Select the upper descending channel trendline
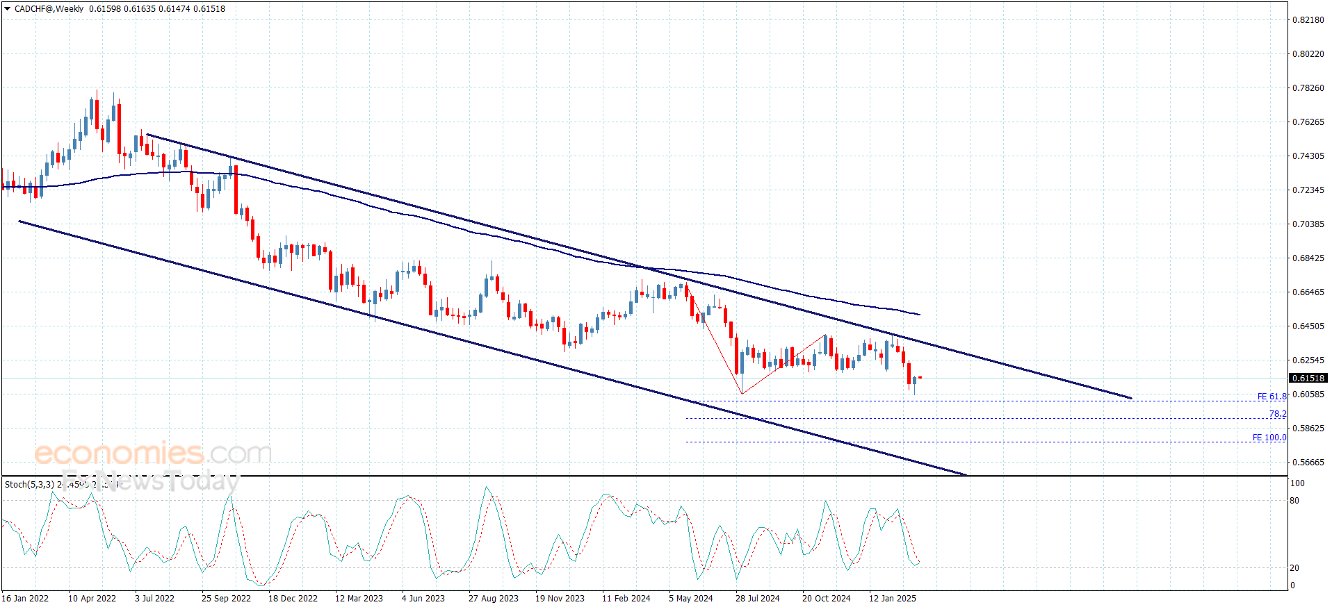Viewport: 1332px width, 607px height. [x=639, y=267]
